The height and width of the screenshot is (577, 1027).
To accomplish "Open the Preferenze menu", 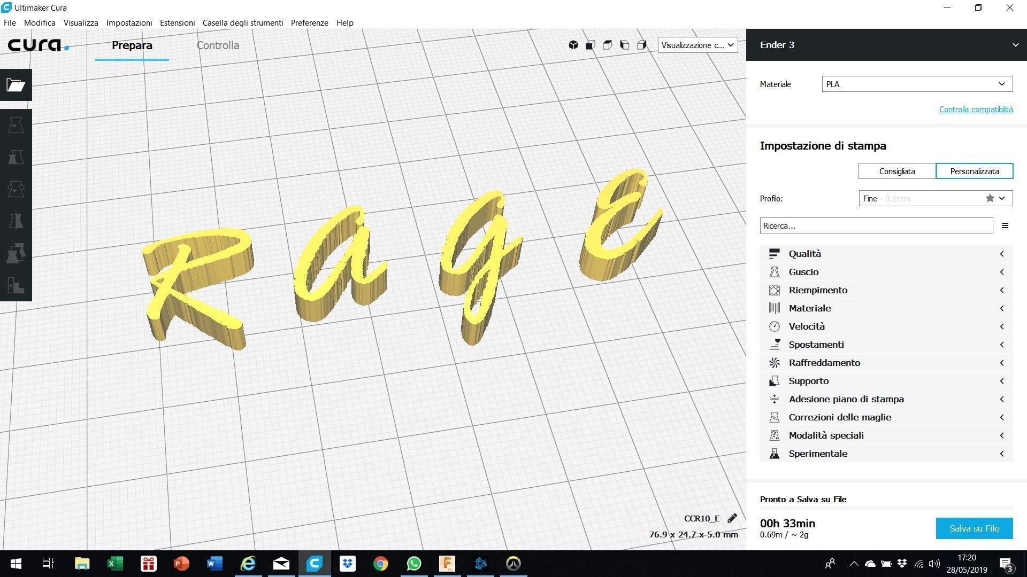I will tap(309, 22).
